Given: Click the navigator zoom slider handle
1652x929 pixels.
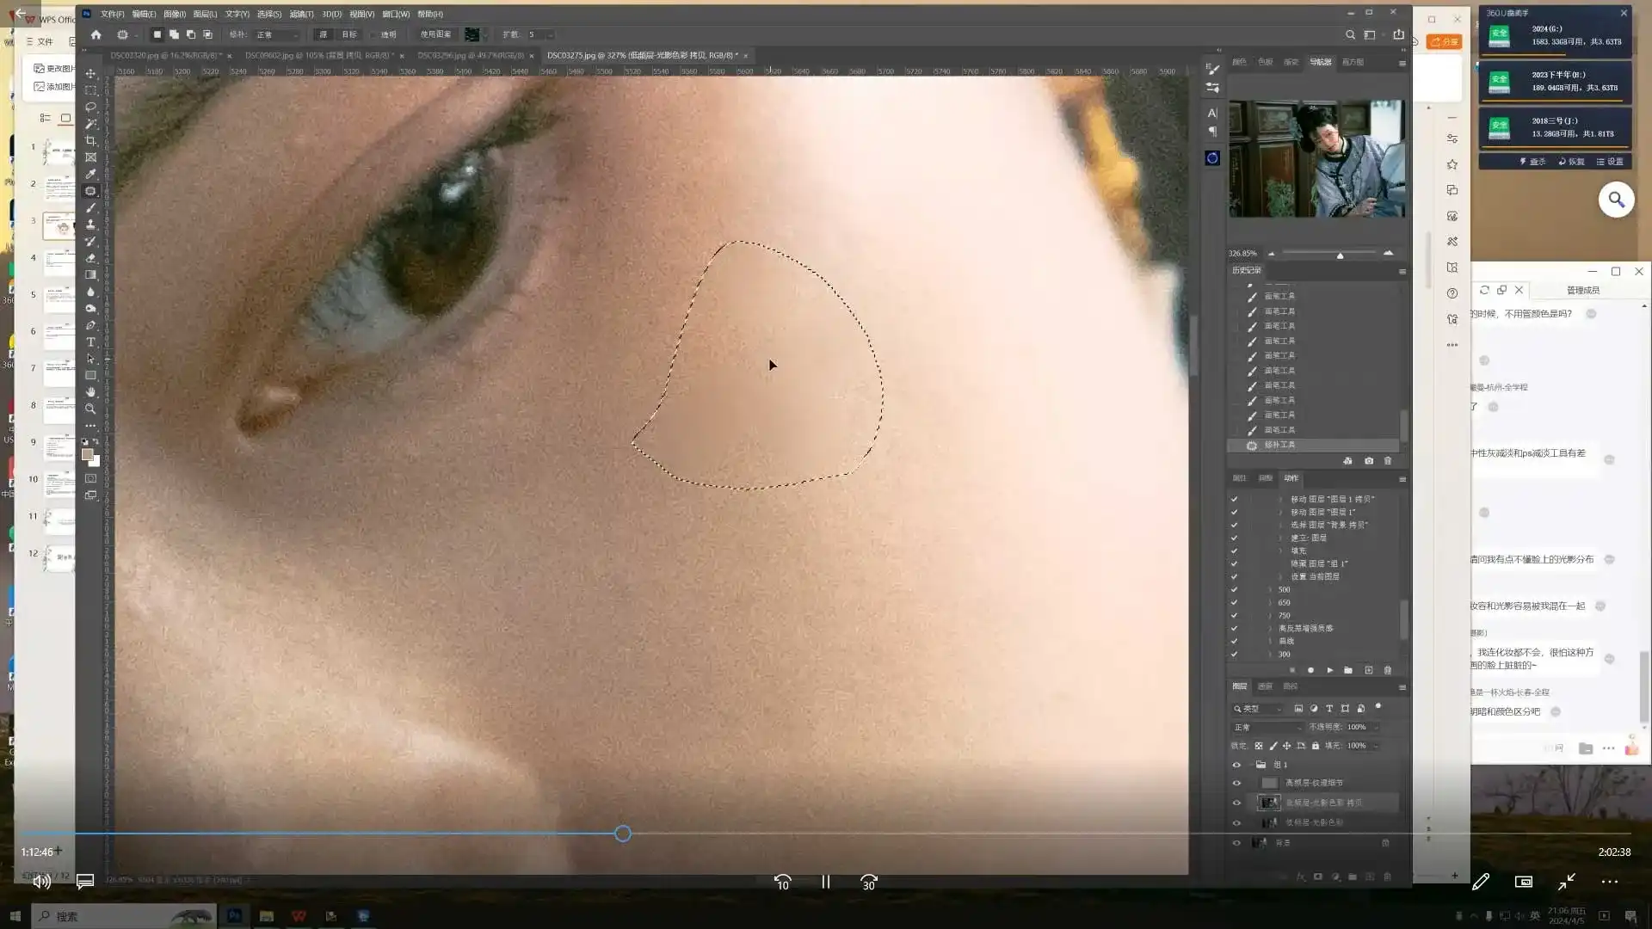Looking at the screenshot, I should tap(1340, 255).
